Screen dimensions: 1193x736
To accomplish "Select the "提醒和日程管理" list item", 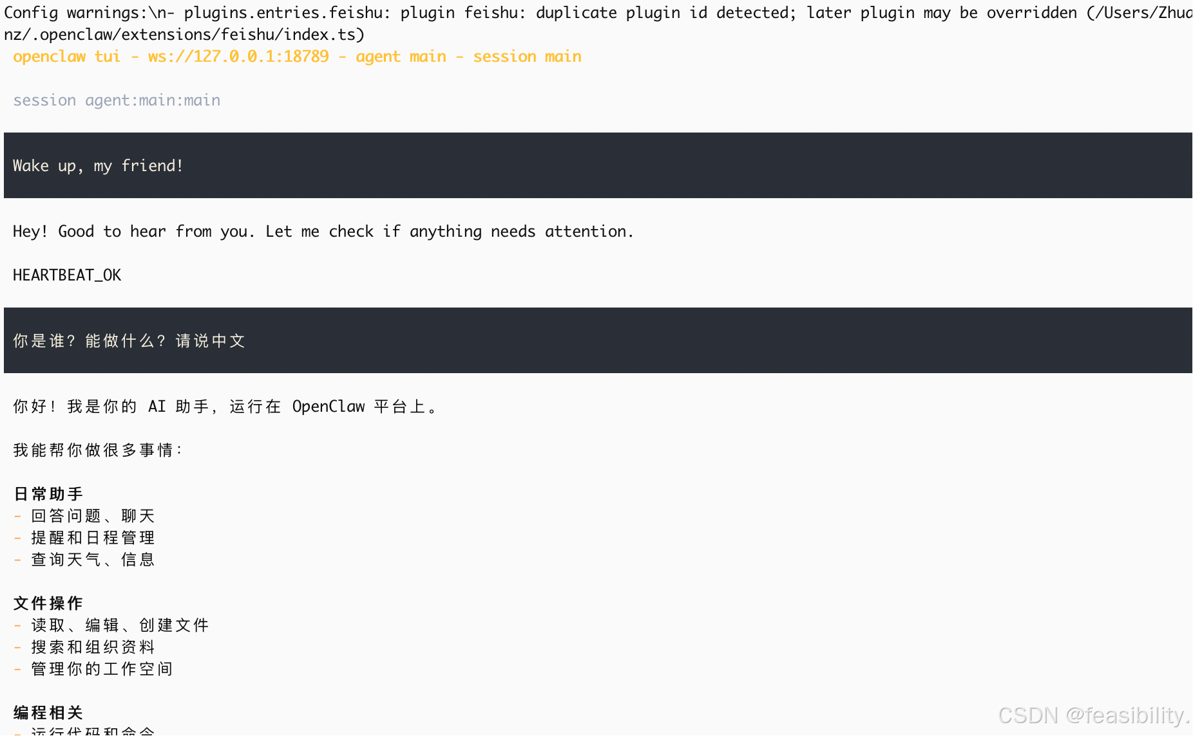I will [93, 538].
